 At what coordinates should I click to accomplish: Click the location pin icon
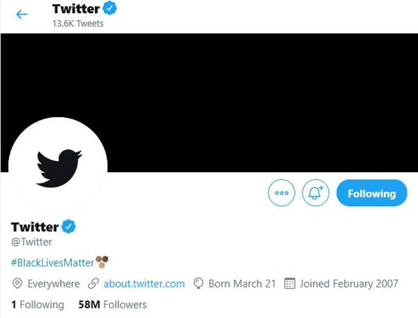point(17,283)
